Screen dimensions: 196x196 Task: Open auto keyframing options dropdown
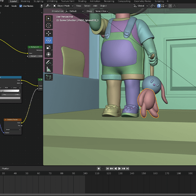pos(103,169)
